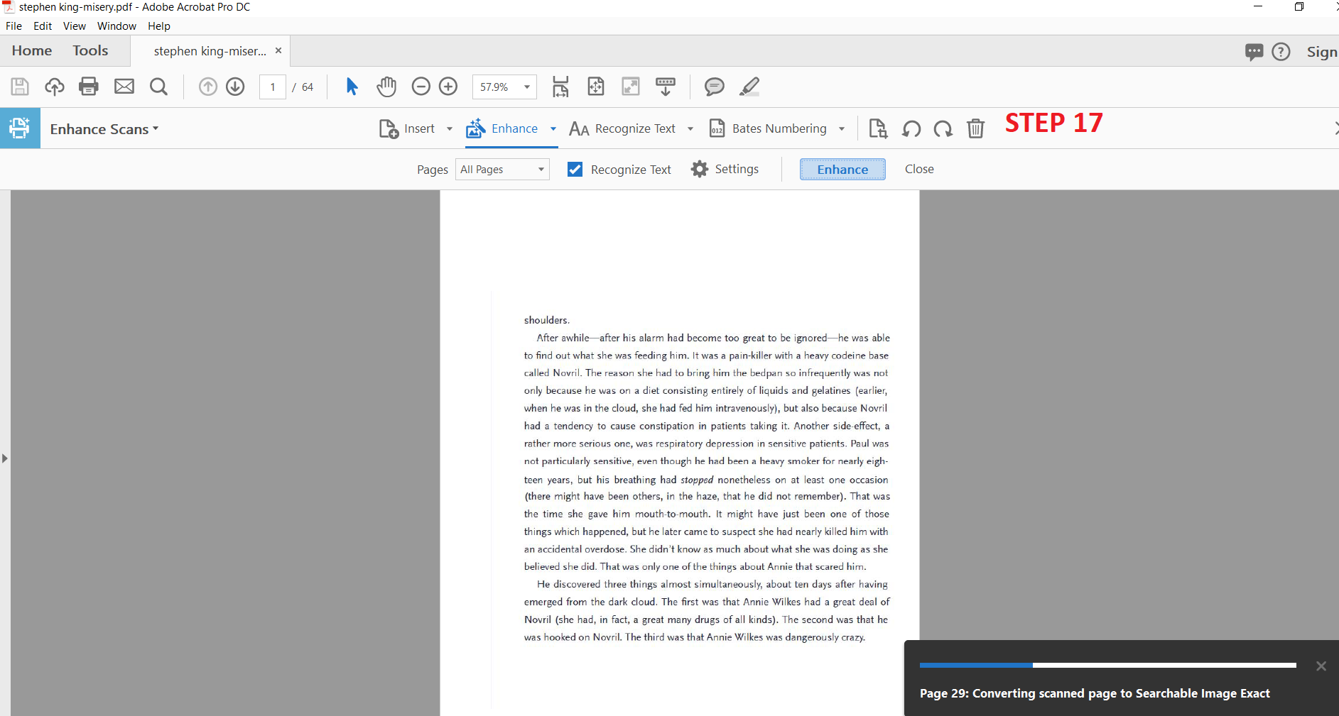
Task: Click the email envelope icon
Action: pos(124,87)
